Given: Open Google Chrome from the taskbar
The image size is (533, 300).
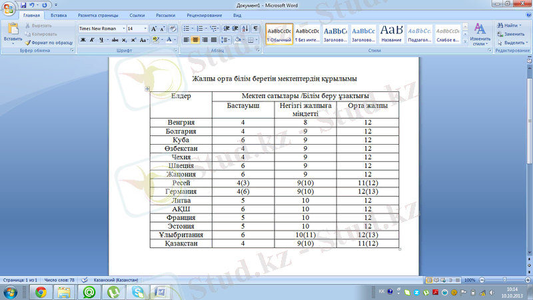Looking at the screenshot, I should [x=41, y=291].
